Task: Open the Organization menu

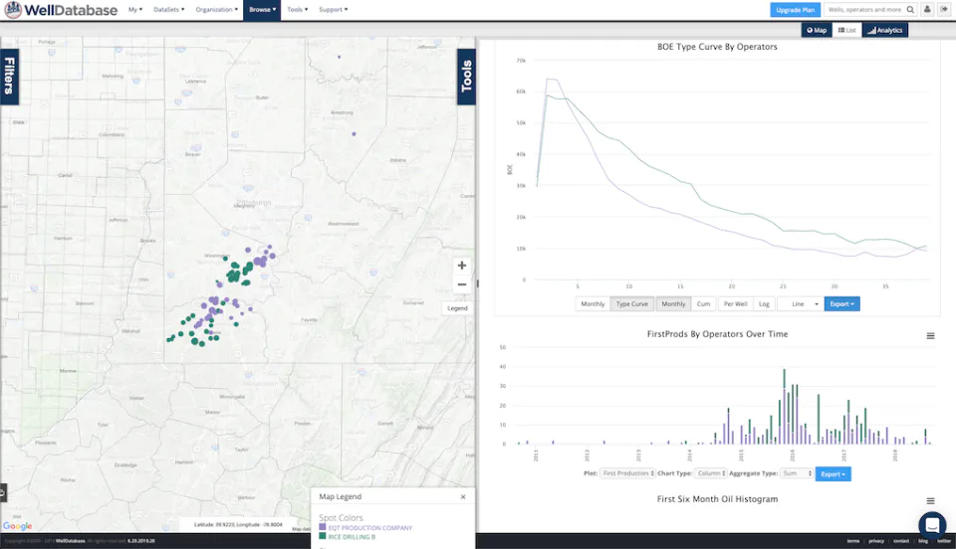Action: point(217,10)
